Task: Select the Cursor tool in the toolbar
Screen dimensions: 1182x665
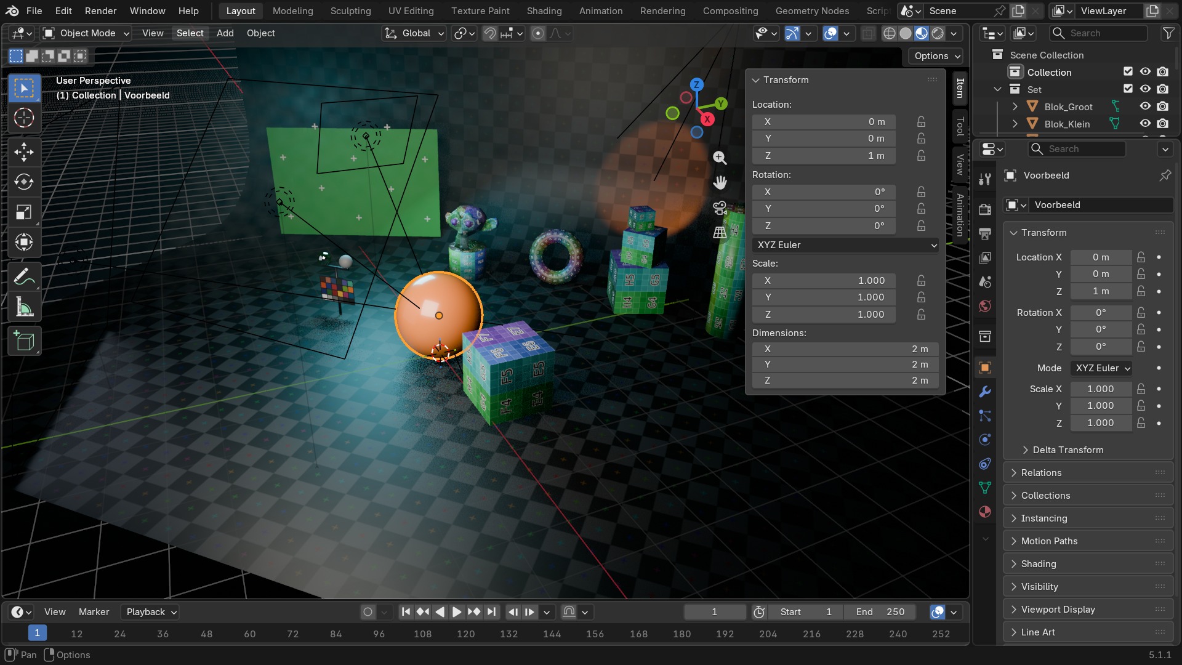Action: click(x=24, y=118)
